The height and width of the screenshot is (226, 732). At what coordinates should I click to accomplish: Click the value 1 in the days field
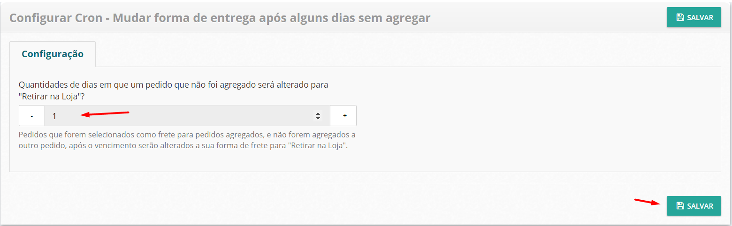coord(54,116)
